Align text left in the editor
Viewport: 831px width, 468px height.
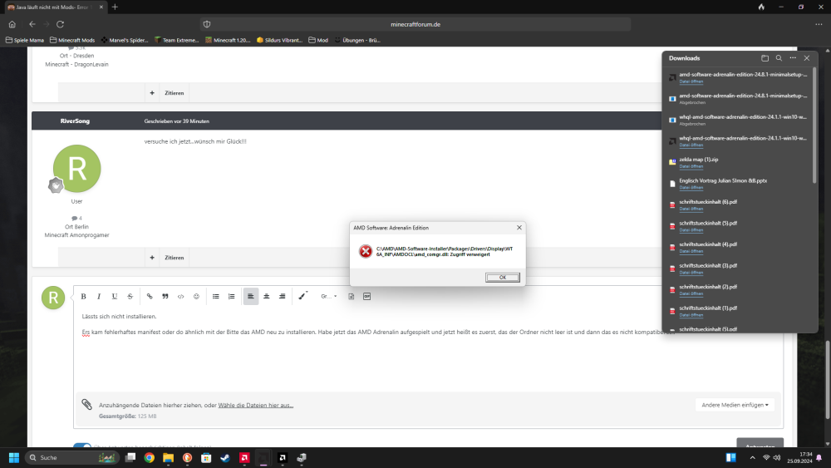[251, 296]
